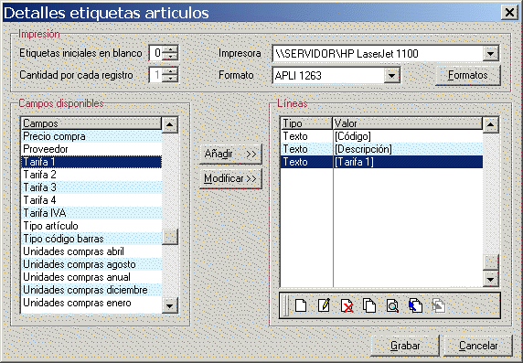Image resolution: width=523 pixels, height=363 pixels.
Task: Select Tarifa 2 in Campos list
Action: click(91, 175)
